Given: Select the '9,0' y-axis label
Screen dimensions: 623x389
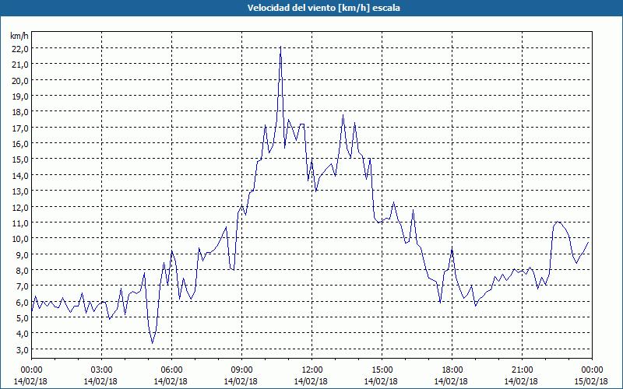Looking at the screenshot, I should point(23,255).
